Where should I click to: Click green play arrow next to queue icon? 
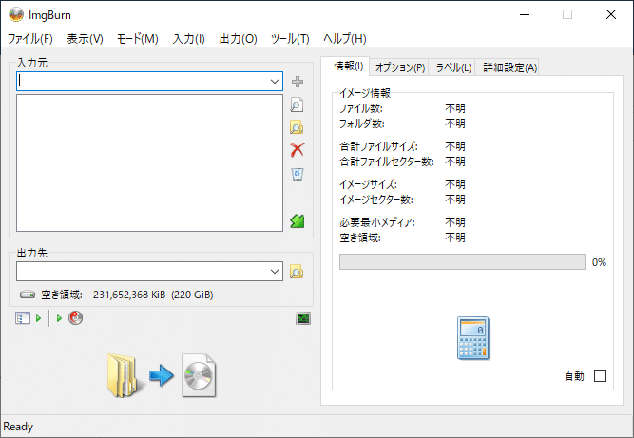point(38,318)
